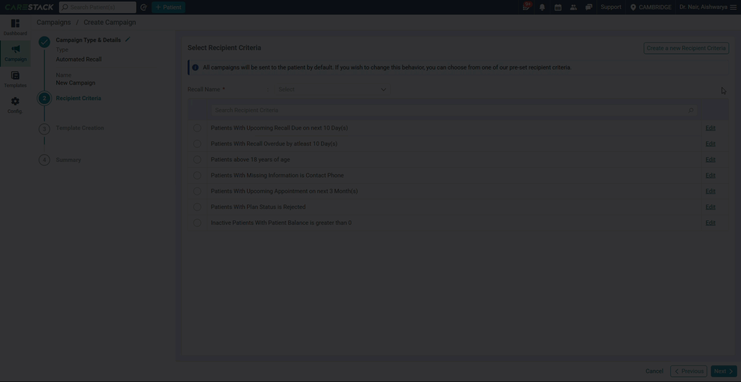Select Patients above 18 years of age radio
Viewport: 741px width, 382px height.
pyautogui.click(x=197, y=160)
